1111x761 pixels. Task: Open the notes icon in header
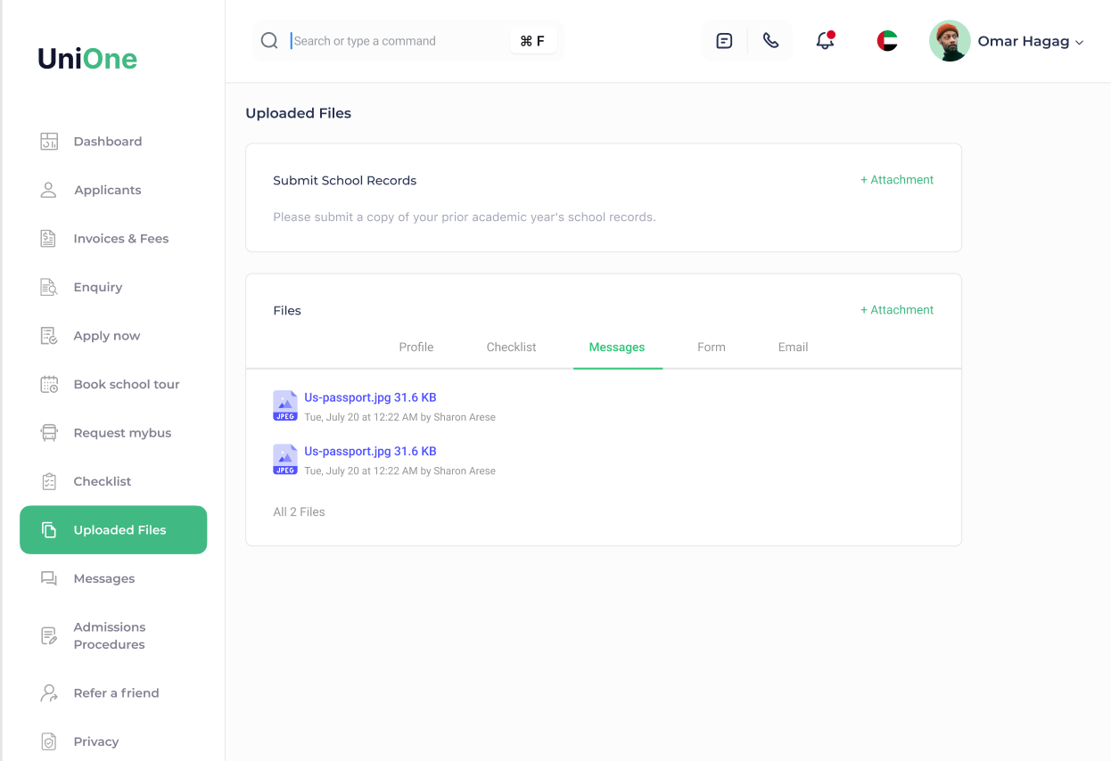(x=724, y=41)
